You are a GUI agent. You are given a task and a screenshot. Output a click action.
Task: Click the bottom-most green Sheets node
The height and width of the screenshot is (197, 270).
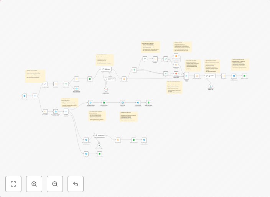pos(99,154)
